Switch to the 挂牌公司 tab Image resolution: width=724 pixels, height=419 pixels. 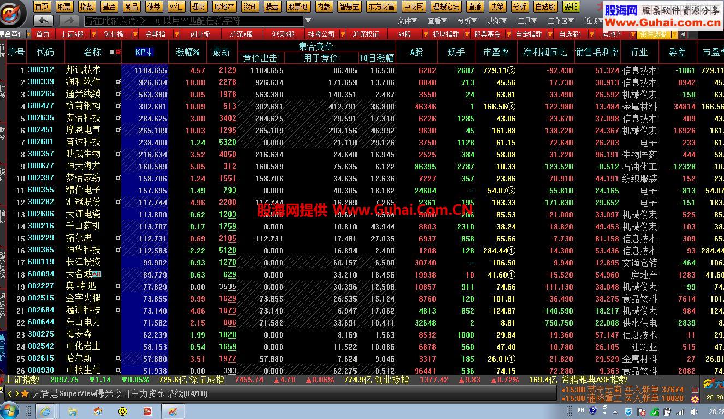tap(321, 34)
